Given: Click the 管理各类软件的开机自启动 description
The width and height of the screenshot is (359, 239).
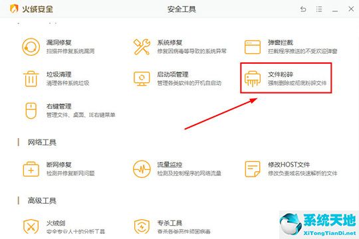Looking at the screenshot, I should 189,83.
